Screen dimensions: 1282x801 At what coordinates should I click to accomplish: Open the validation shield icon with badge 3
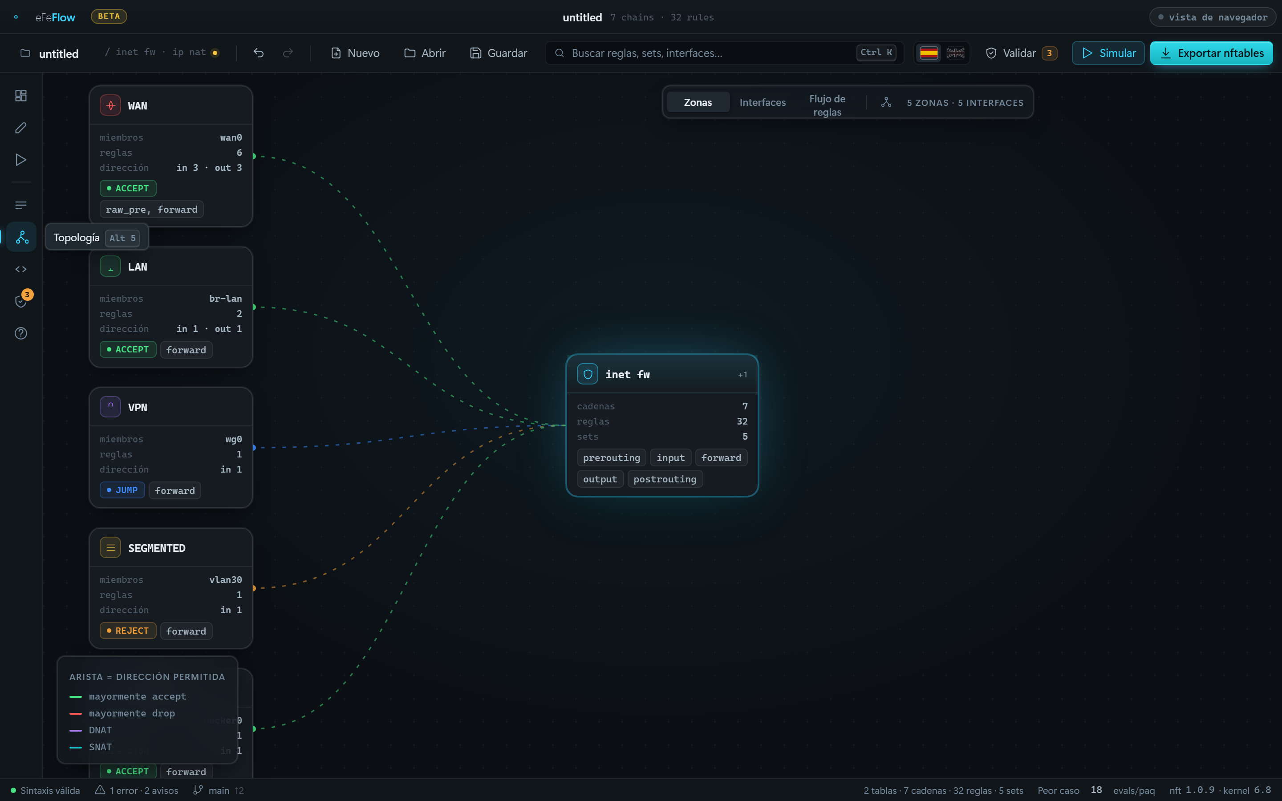tap(20, 301)
